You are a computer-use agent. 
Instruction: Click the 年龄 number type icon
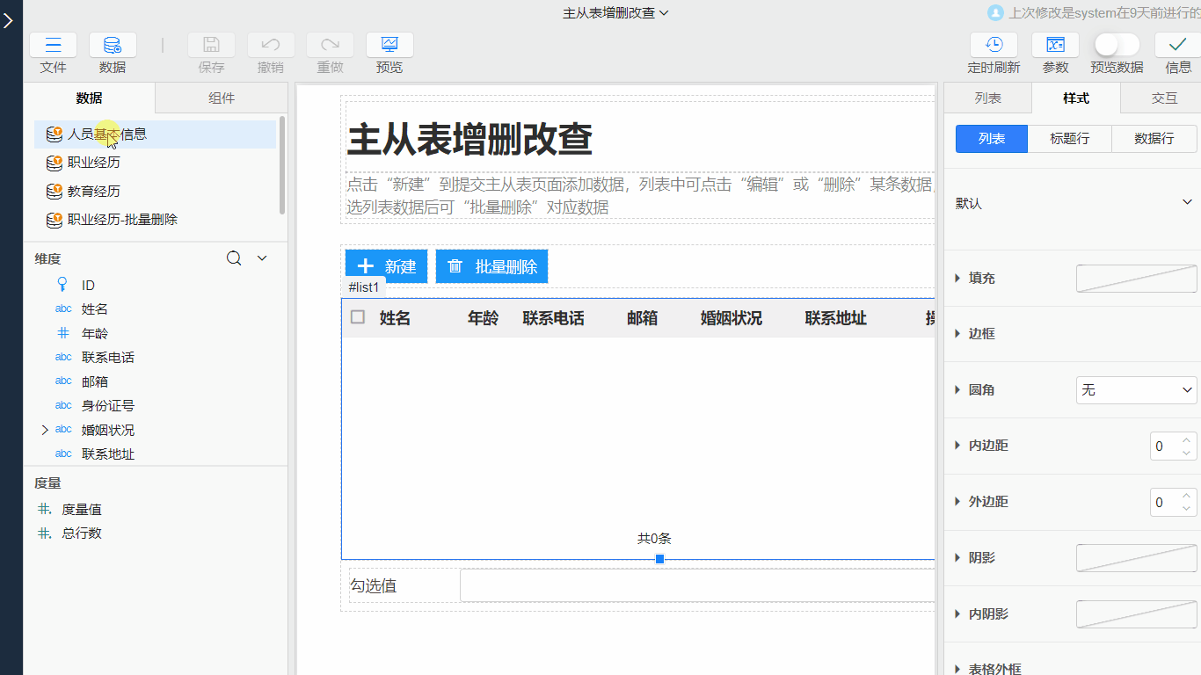point(62,333)
